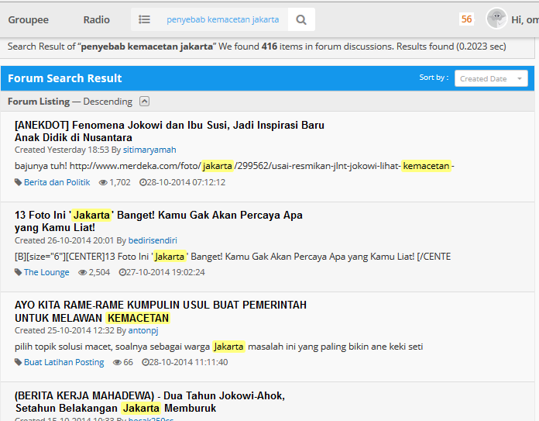Open Buat Latihan Posting forum category
Viewport: 539px width, 421px height.
click(64, 362)
